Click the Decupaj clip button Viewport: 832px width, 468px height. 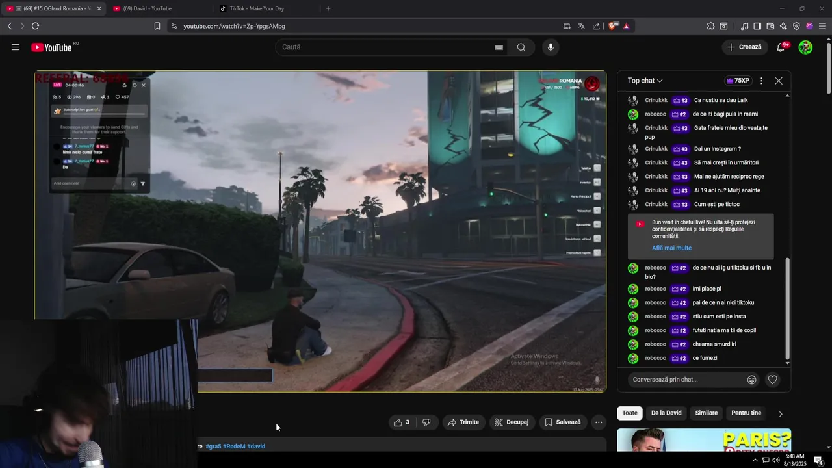click(x=512, y=422)
